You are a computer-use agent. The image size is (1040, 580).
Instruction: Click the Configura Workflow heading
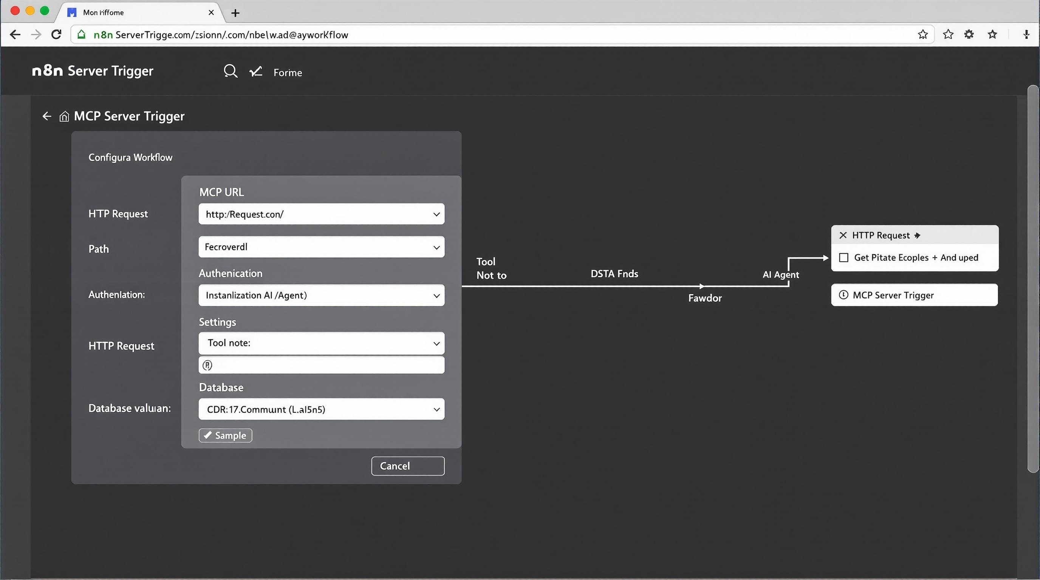(130, 157)
